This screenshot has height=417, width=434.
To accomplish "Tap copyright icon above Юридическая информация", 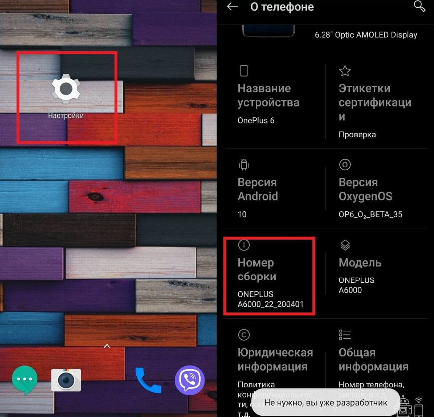I will click(244, 335).
